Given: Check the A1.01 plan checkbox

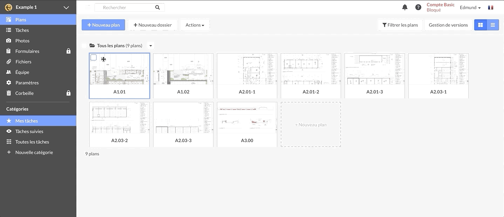Looking at the screenshot, I should coord(94,57).
